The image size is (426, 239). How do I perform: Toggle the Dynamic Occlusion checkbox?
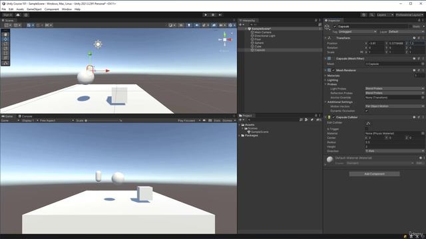[367, 111]
